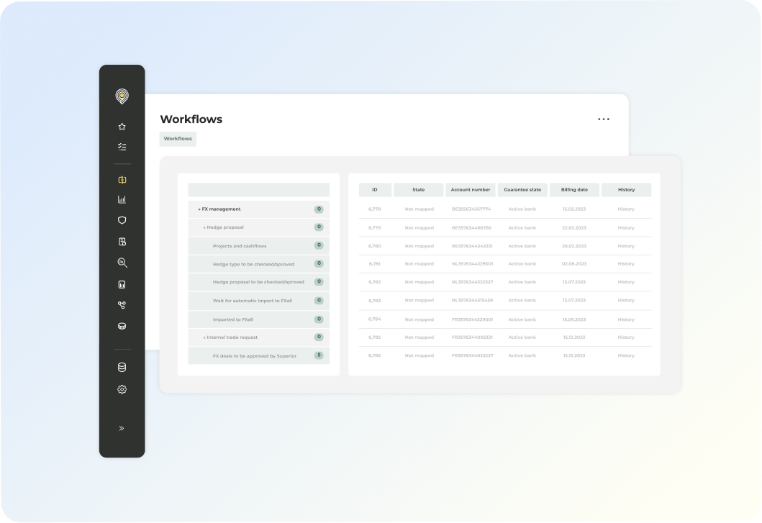Screen dimensions: 762x523
Task: Click the search field above workflow tree
Action: tap(258, 190)
